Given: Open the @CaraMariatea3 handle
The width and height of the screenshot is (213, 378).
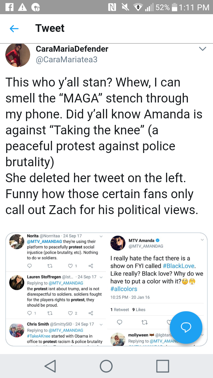Looking at the screenshot, I should point(67,60).
